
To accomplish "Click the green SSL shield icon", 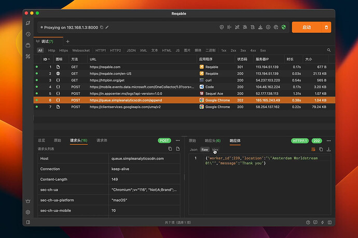I will tap(284, 27).
